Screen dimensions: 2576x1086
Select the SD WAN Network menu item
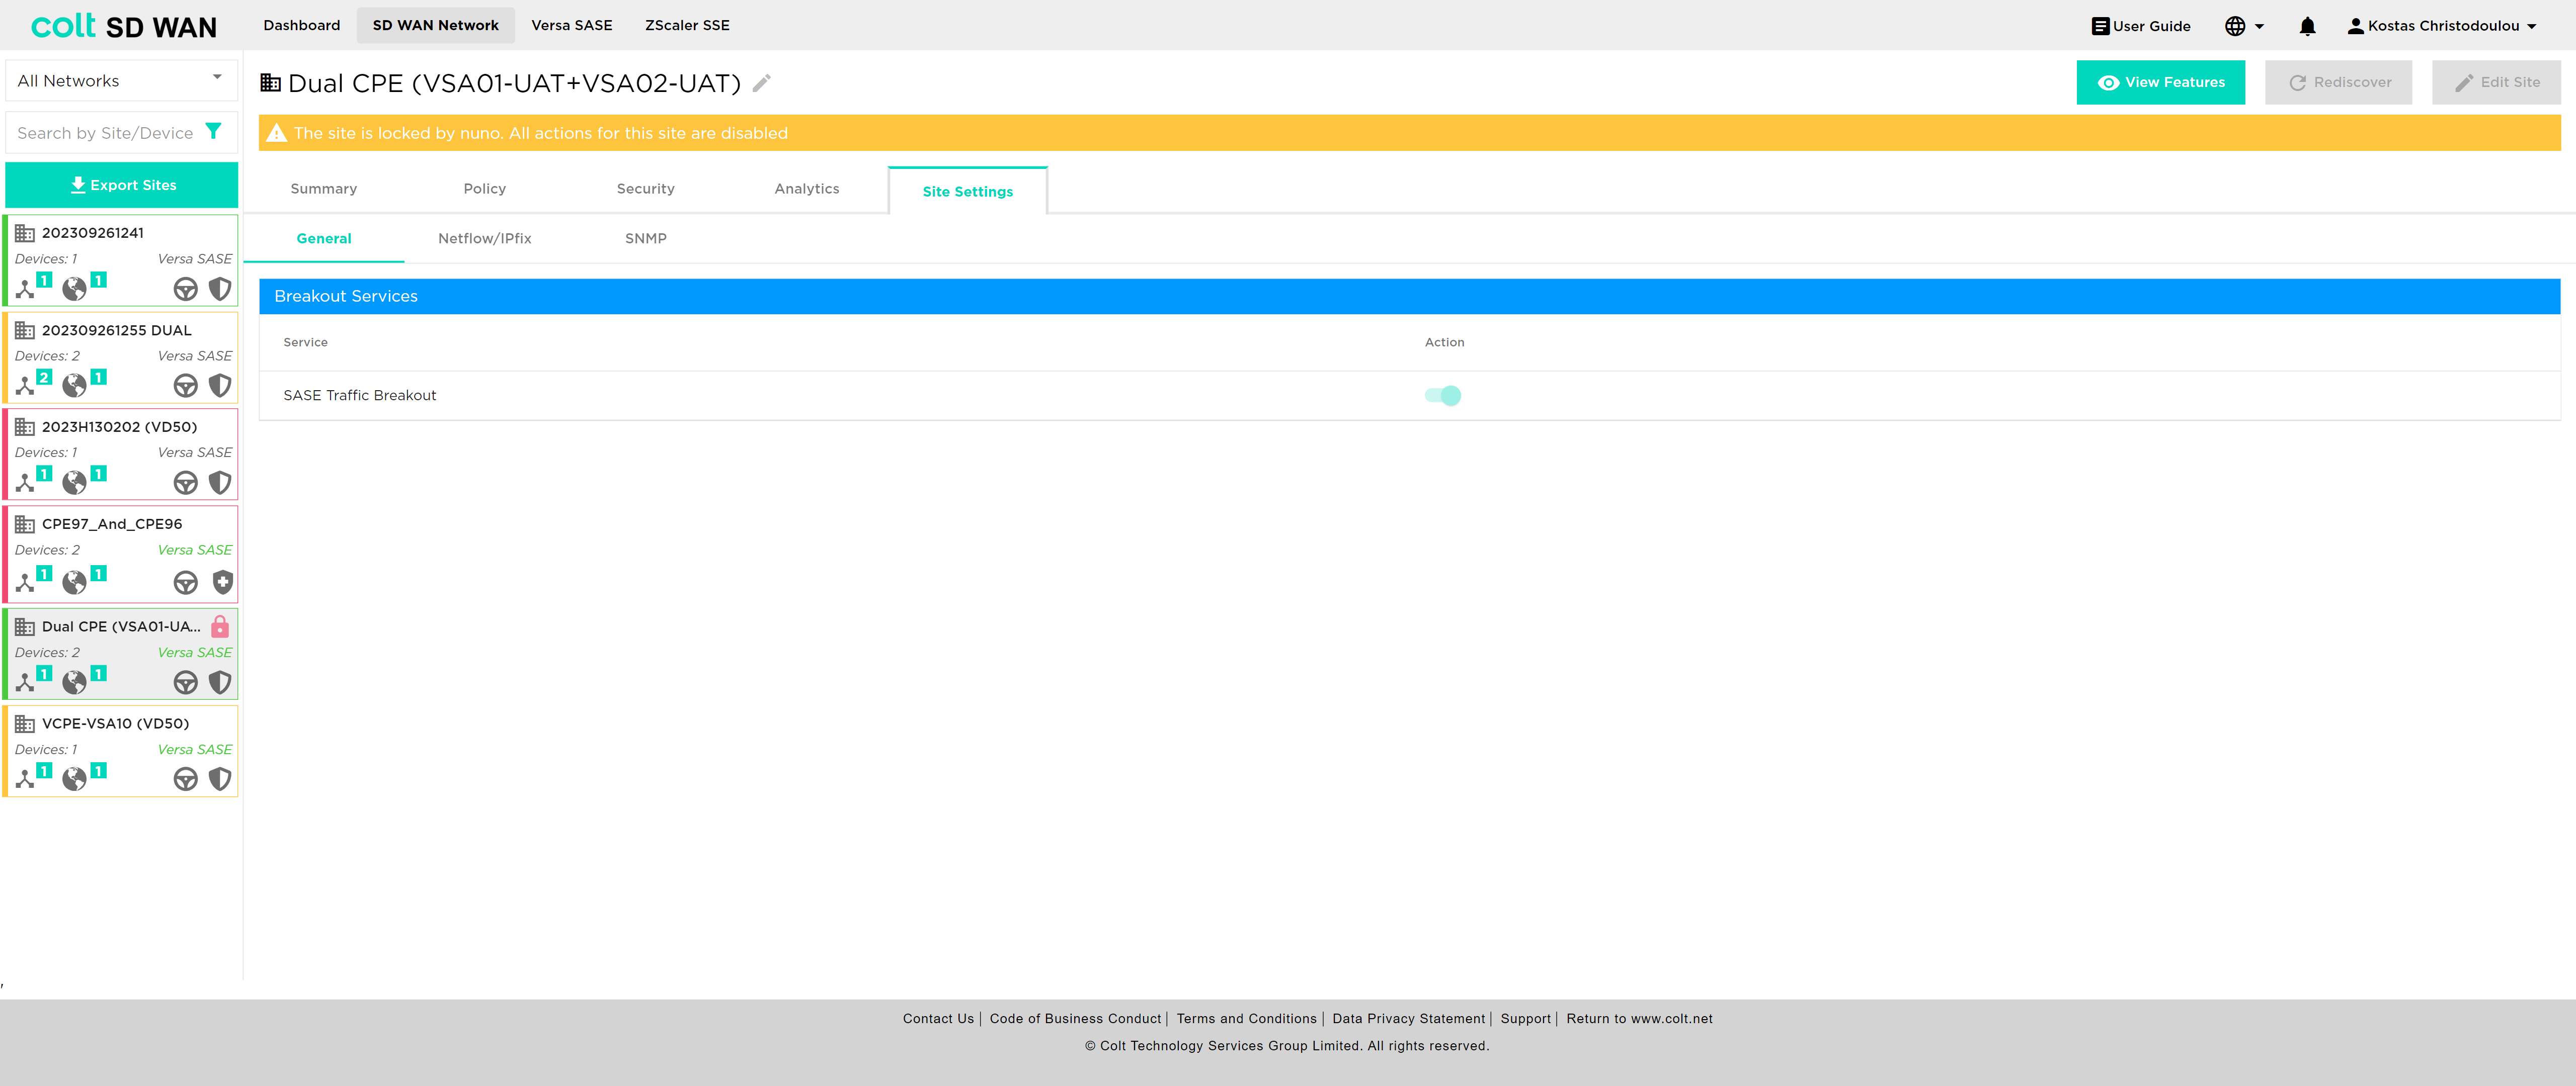[436, 25]
